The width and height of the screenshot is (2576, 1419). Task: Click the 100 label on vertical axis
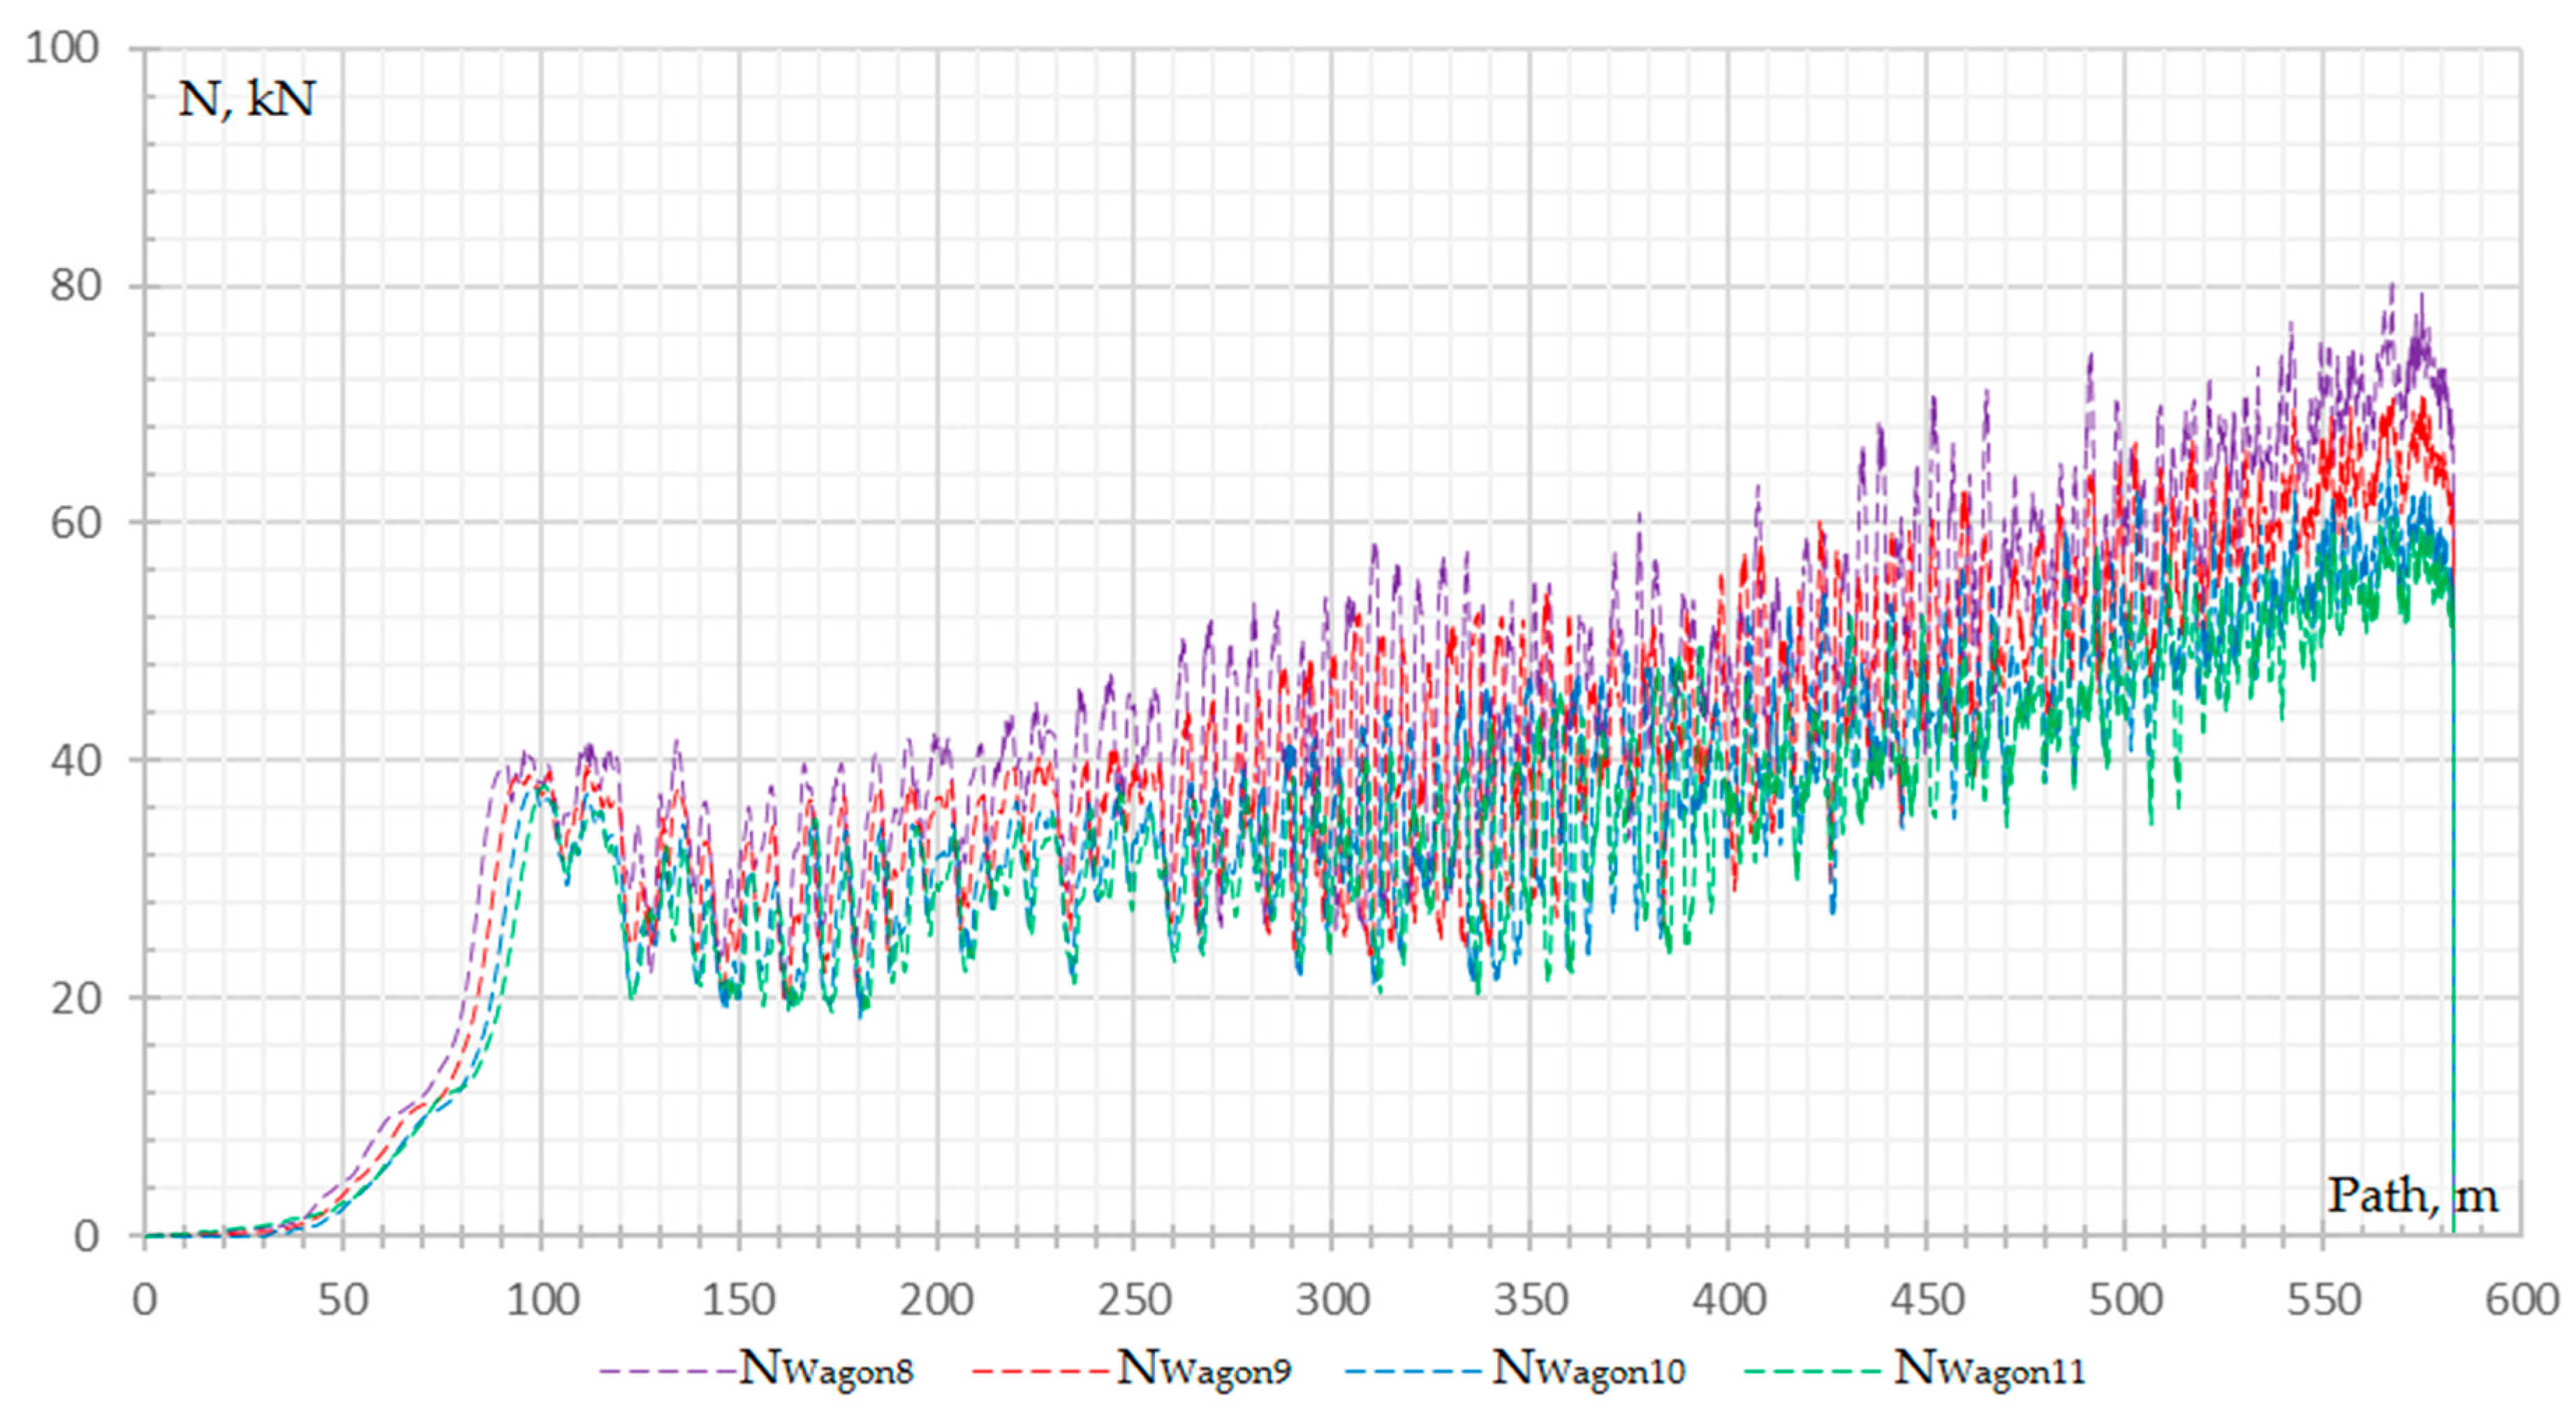(62, 48)
